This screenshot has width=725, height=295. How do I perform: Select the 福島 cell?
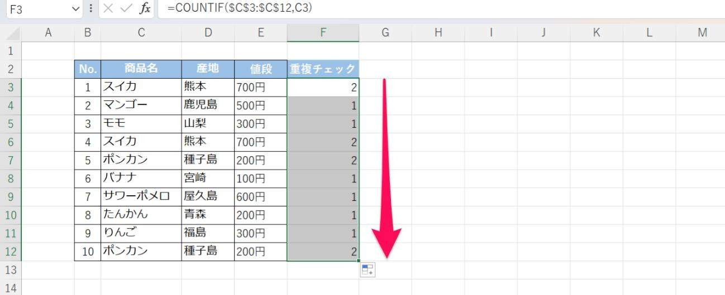point(208,233)
